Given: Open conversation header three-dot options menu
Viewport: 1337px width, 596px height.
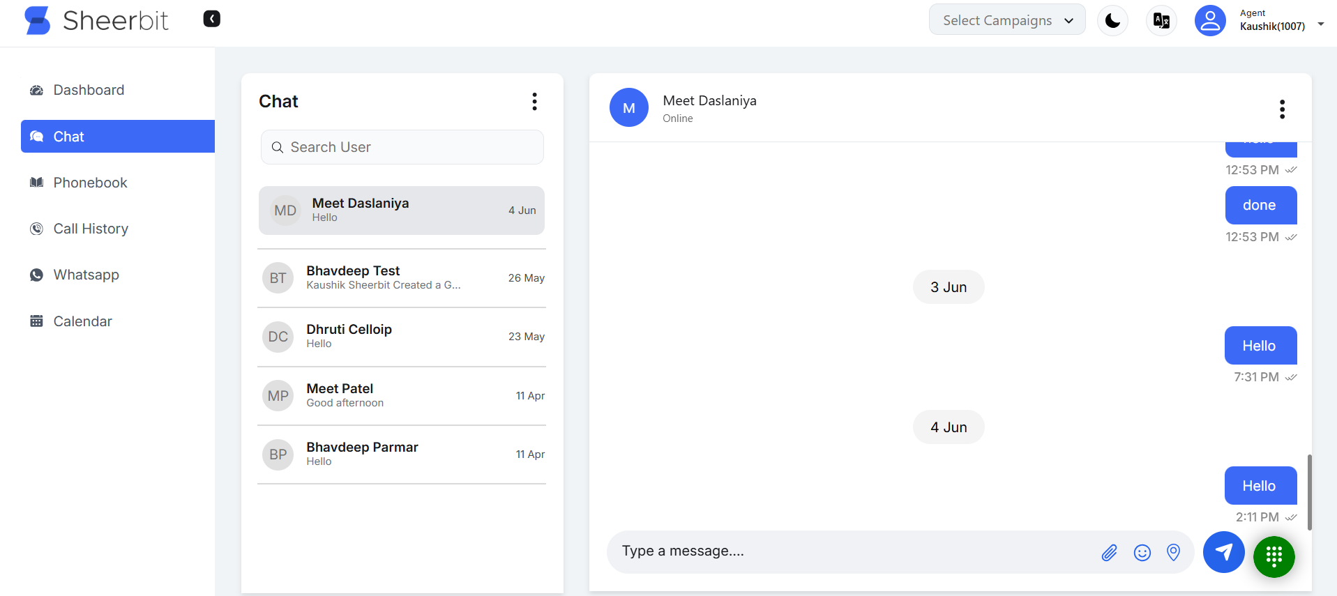Looking at the screenshot, I should pos(1281,109).
